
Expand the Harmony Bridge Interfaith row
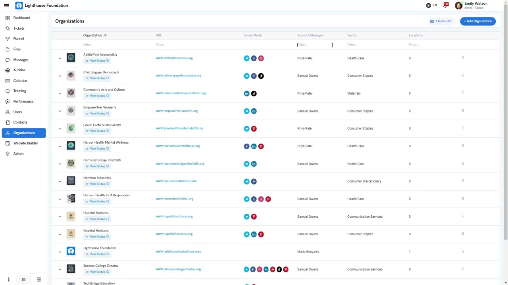pyautogui.click(x=60, y=164)
